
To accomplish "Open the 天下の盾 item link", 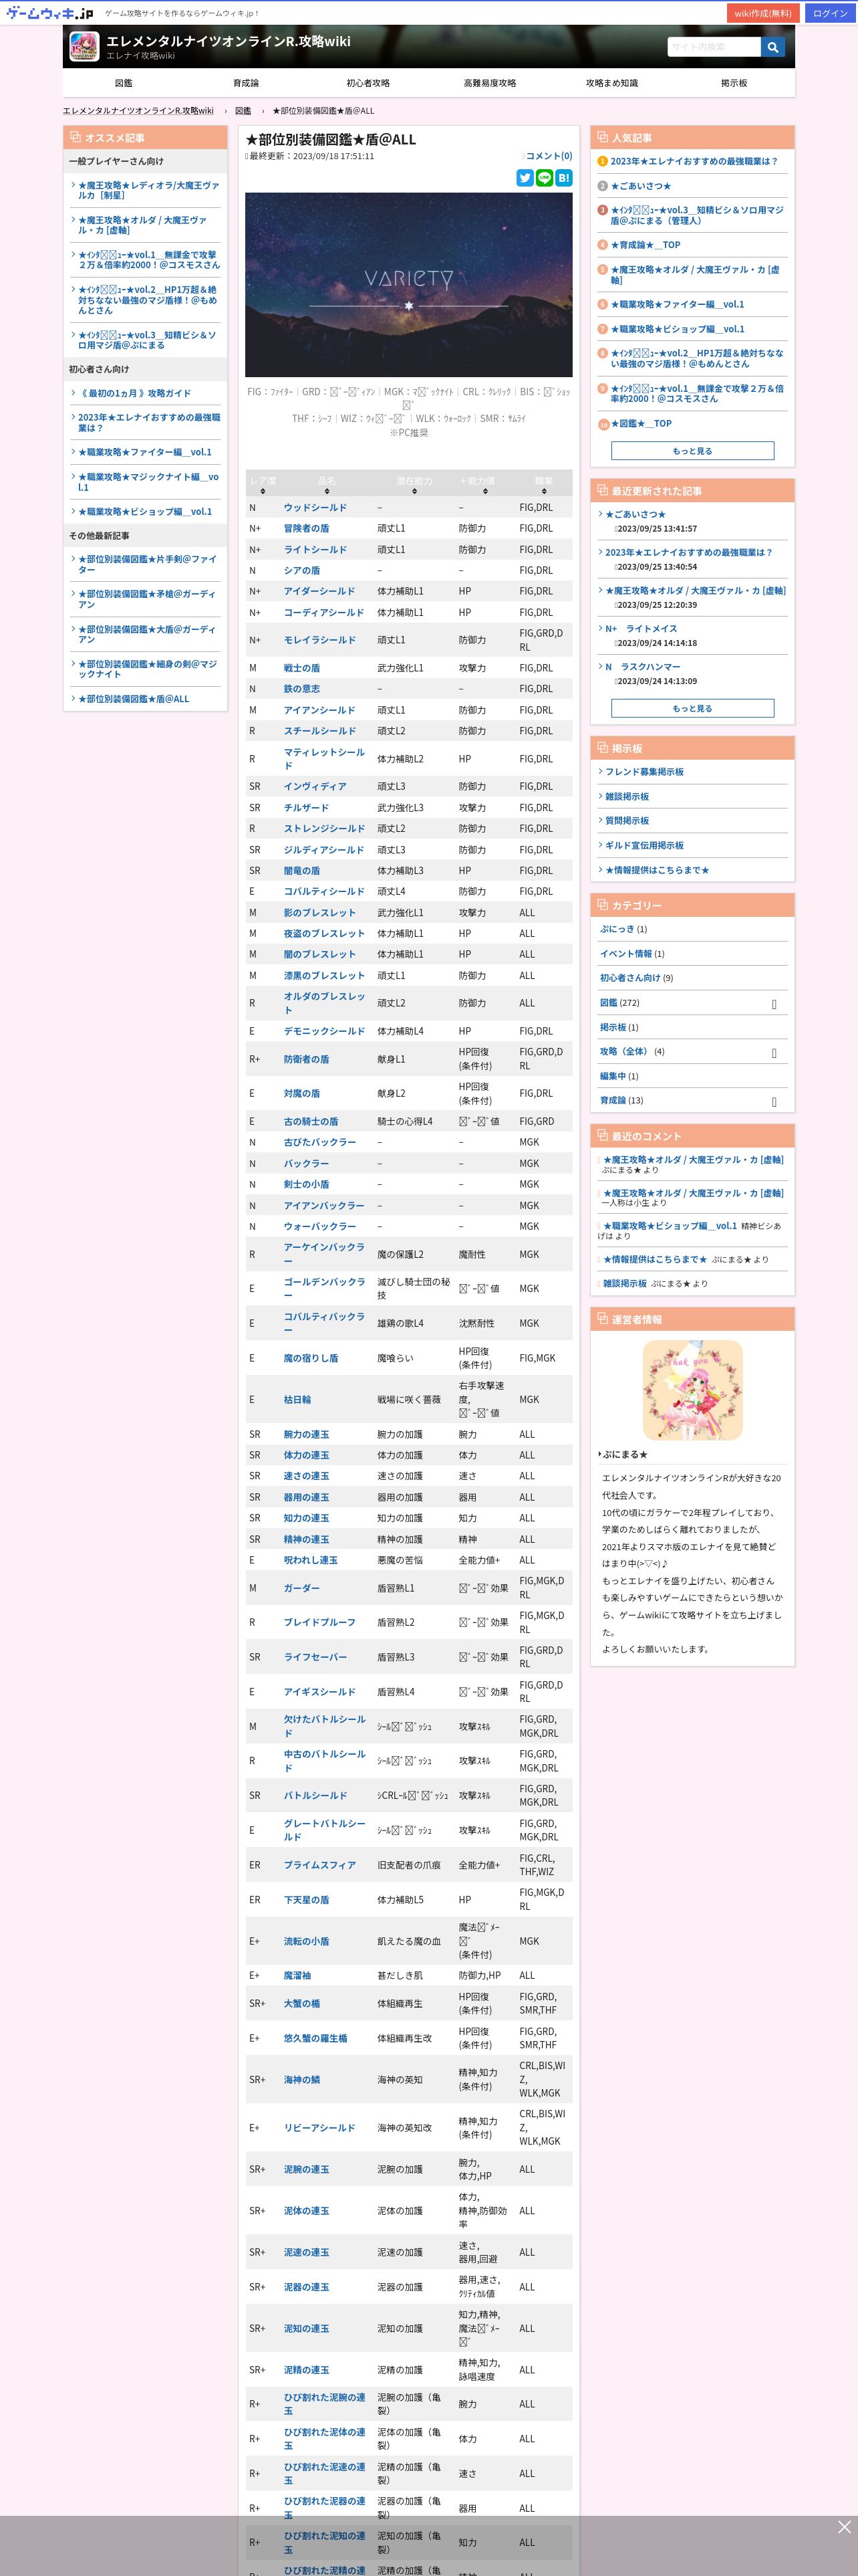I will (x=305, y=1900).
